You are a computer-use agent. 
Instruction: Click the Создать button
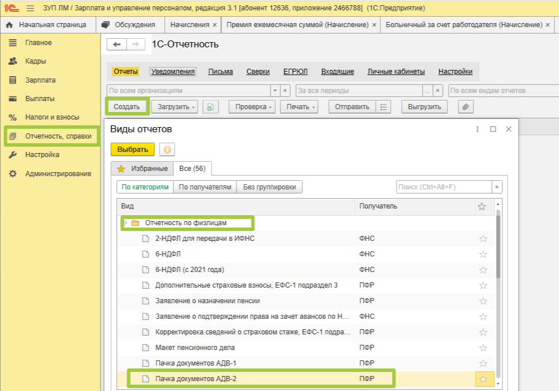click(127, 107)
